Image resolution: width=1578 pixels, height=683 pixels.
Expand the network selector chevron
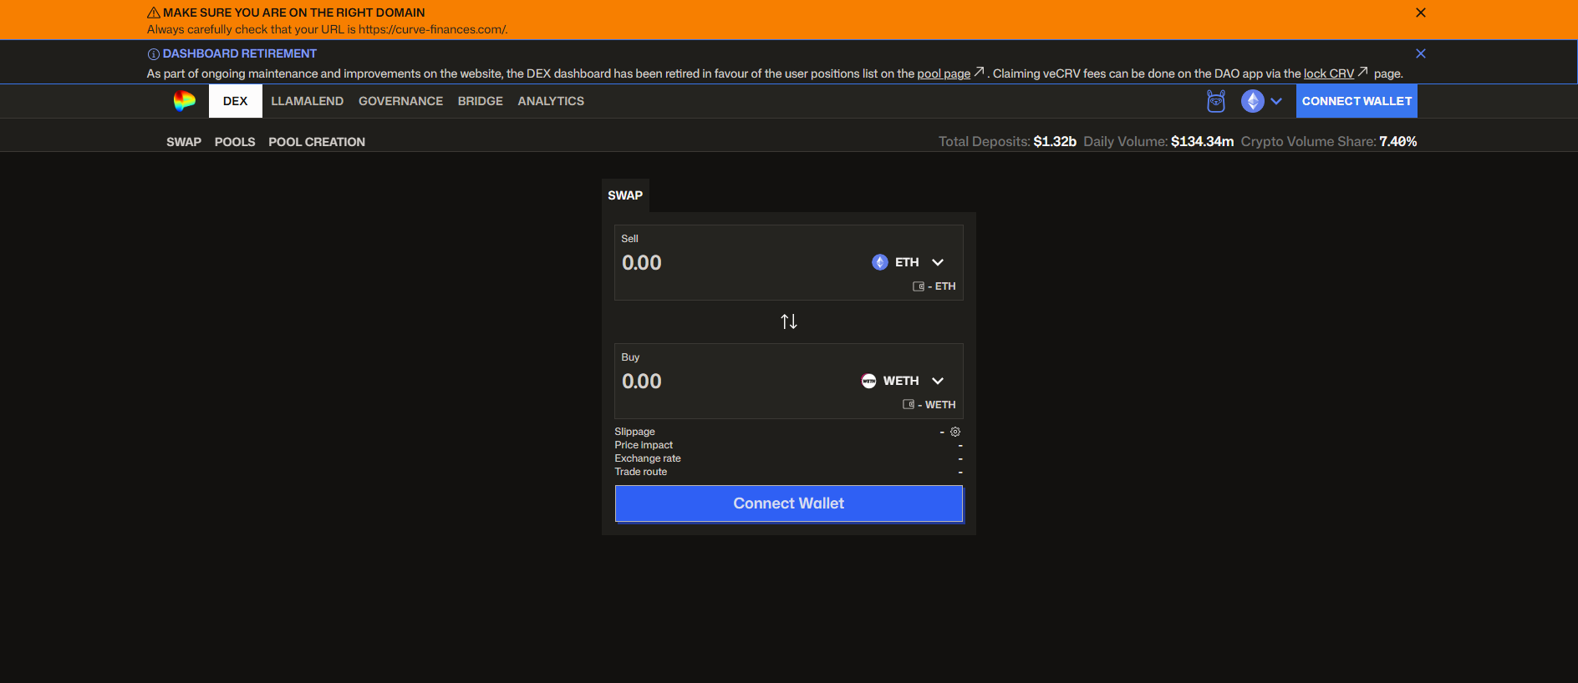coord(1276,101)
